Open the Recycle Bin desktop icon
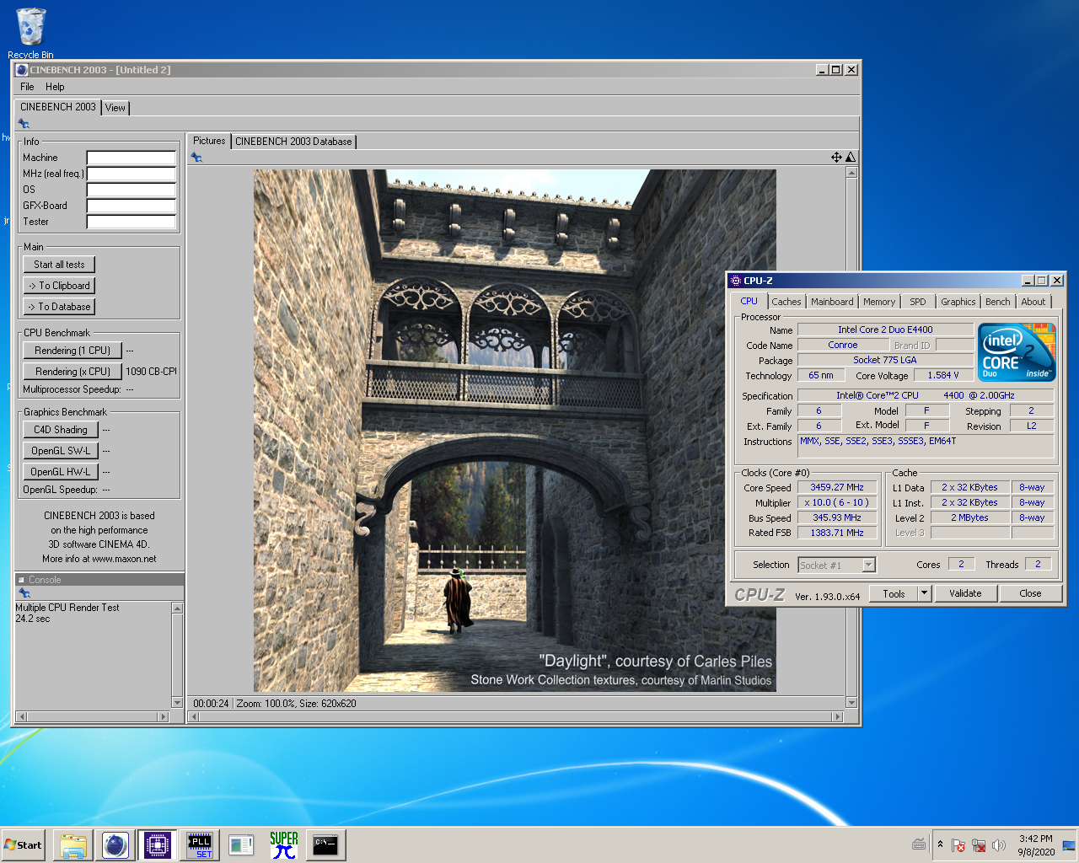The image size is (1079, 863). click(30, 32)
